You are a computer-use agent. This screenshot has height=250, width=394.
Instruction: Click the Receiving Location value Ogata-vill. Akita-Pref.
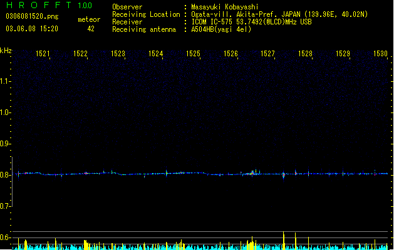coord(234,14)
